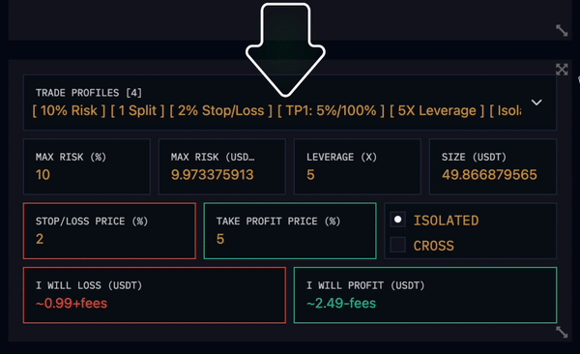Click the resize arrow icon of upper panel
The height and width of the screenshot is (354, 580).
(562, 30)
